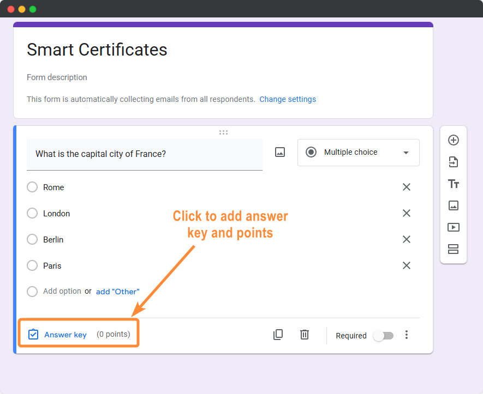Image resolution: width=483 pixels, height=394 pixels.
Task: Duplicate the question using the copy icon
Action: pyautogui.click(x=278, y=335)
